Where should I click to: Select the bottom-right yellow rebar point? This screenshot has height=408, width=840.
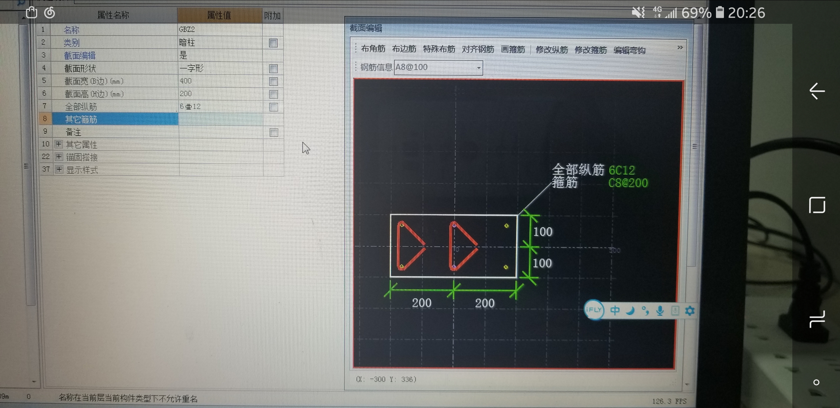pyautogui.click(x=506, y=267)
